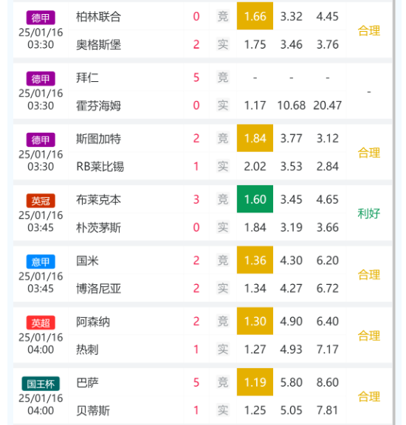Open team 博洛尼亚 details
The height and width of the screenshot is (425, 406).
pyautogui.click(x=98, y=288)
